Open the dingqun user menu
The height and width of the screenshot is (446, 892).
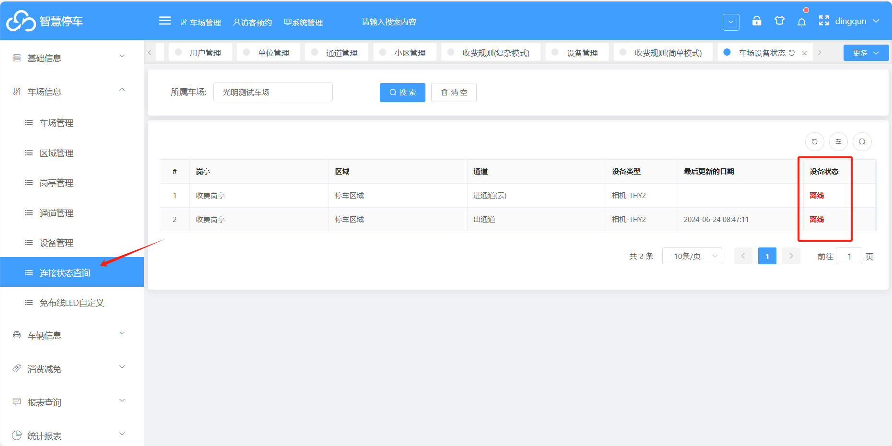click(x=857, y=21)
